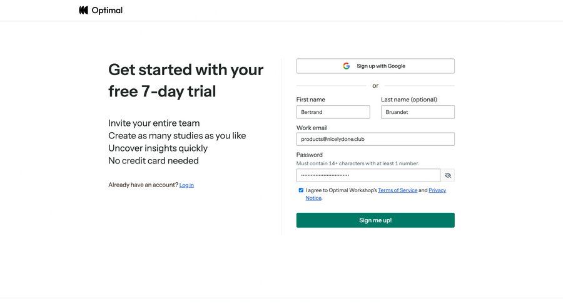The width and height of the screenshot is (563, 303).
Task: Click the 'Get started with your free 7-day trial' heading
Action: (186, 80)
